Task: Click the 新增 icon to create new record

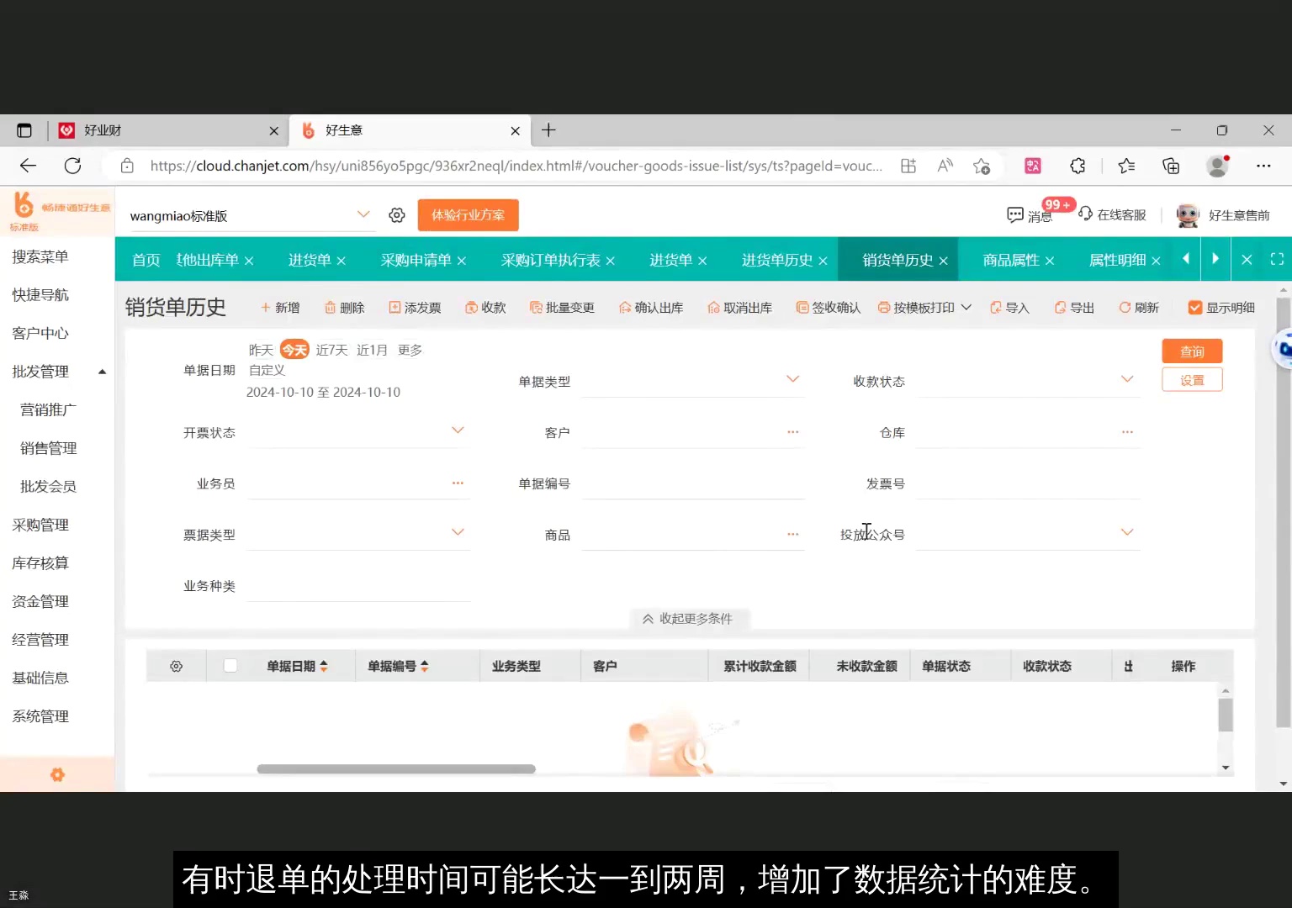Action: (280, 307)
